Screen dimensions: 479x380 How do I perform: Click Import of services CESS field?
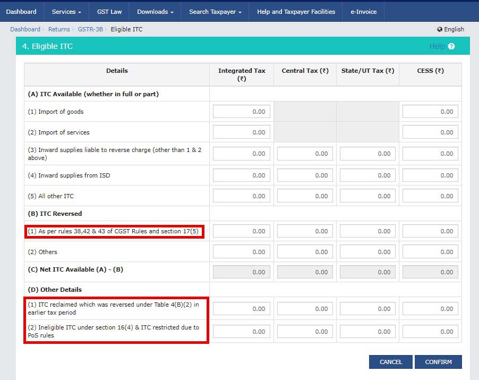click(x=430, y=132)
